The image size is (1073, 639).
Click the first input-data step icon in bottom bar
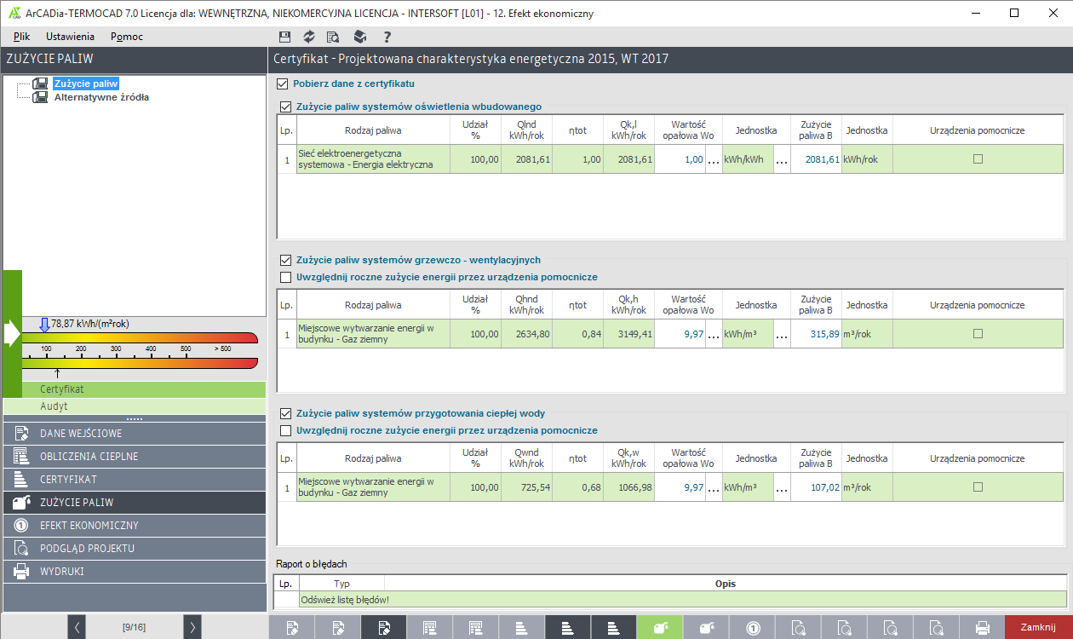[292, 628]
